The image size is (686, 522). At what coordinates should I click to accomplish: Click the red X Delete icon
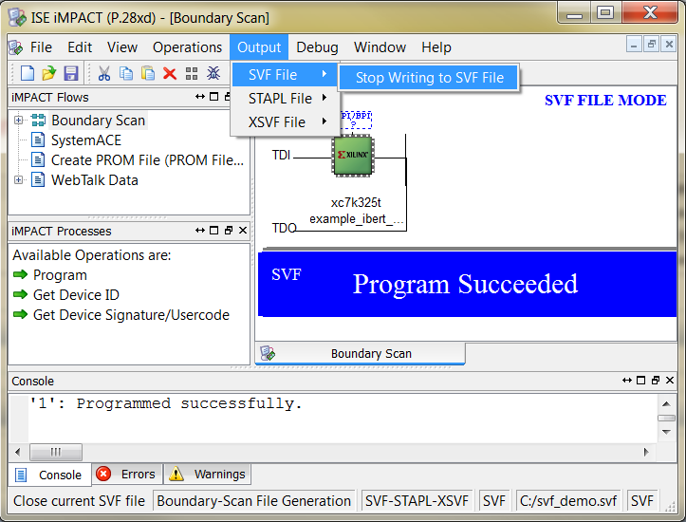point(170,73)
